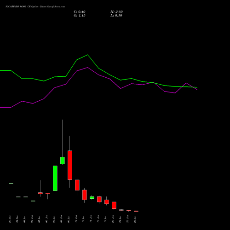The width and height of the screenshot is (230, 230).
Task: Click the small green candle for 14 Jan
Action: point(92,198)
